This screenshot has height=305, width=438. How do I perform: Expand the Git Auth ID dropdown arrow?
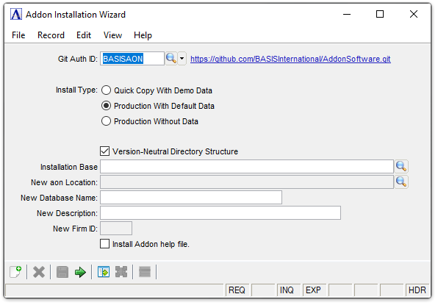(x=182, y=59)
